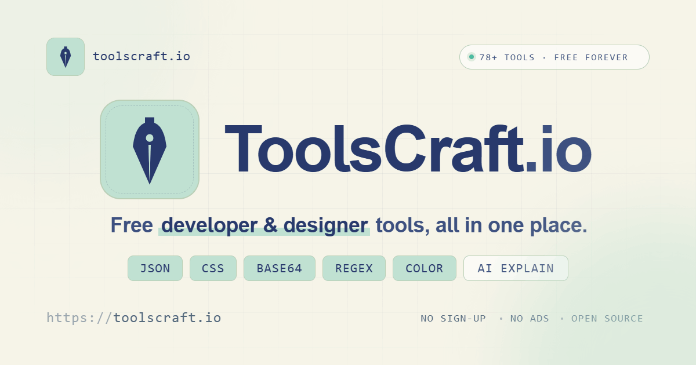Select the REGEX tool tag
The height and width of the screenshot is (365, 696).
click(354, 268)
